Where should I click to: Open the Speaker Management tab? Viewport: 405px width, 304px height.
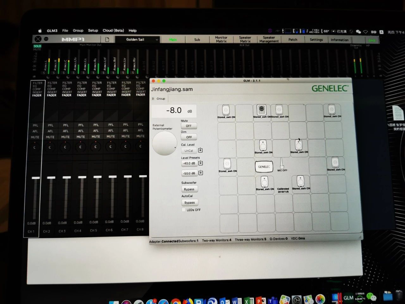(x=269, y=40)
